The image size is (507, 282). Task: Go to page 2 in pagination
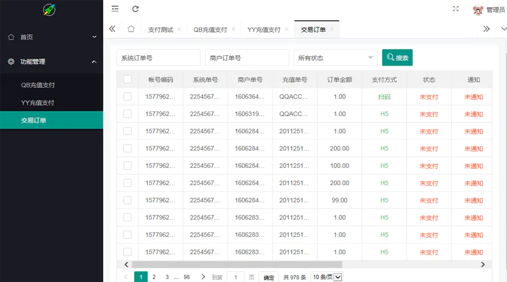(154, 277)
